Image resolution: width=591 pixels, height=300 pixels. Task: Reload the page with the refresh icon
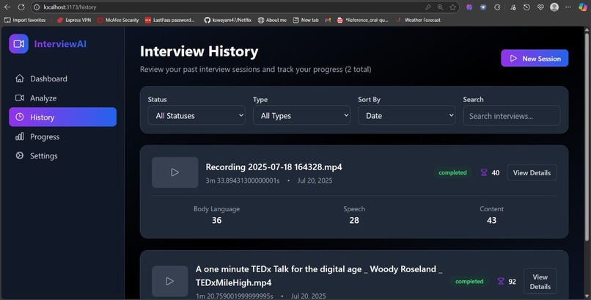click(21, 7)
